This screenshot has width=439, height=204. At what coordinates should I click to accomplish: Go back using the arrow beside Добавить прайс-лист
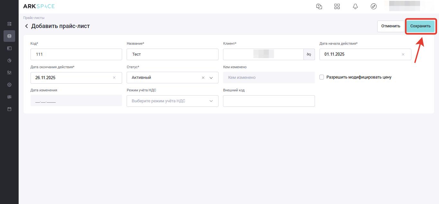[26, 26]
